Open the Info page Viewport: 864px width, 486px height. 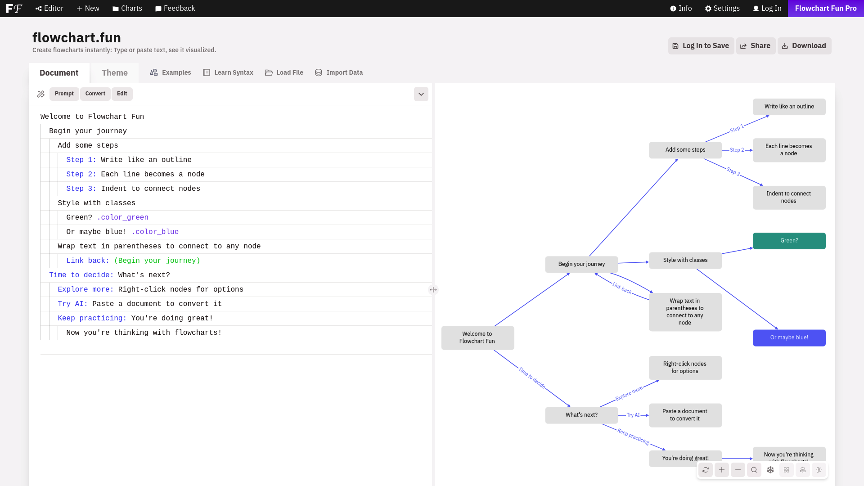point(681,9)
